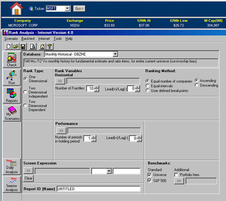Click the Check sidebar button
Image resolution: width=226 pixels, height=201 pixels.
pos(12,60)
